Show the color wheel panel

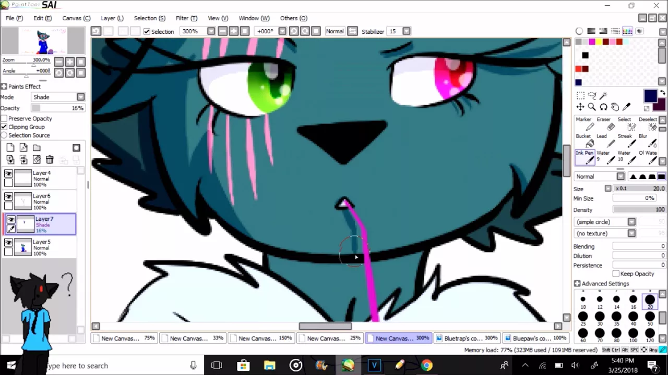579,31
